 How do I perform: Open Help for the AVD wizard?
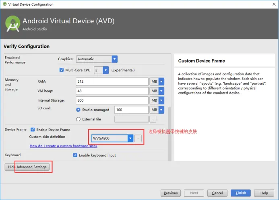pos(264,193)
